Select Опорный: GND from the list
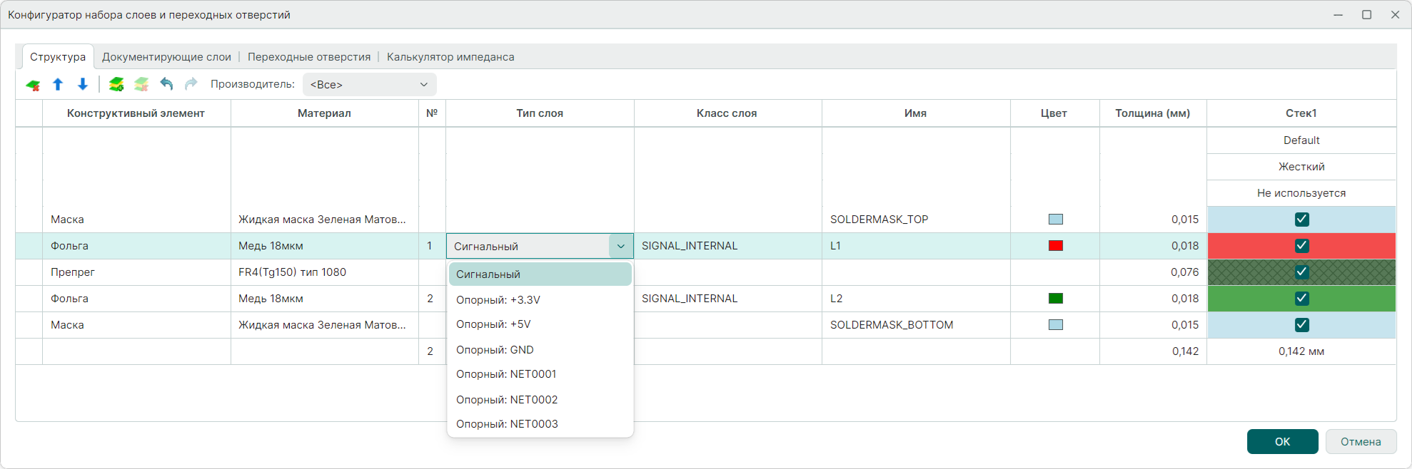This screenshot has height=469, width=1412. (495, 350)
